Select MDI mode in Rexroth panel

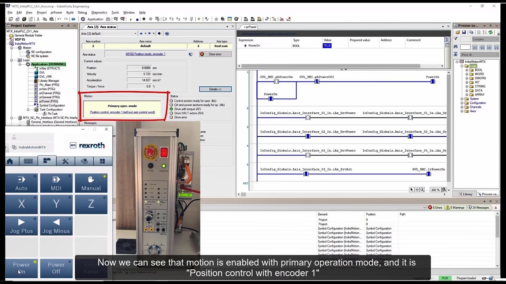tap(56, 183)
